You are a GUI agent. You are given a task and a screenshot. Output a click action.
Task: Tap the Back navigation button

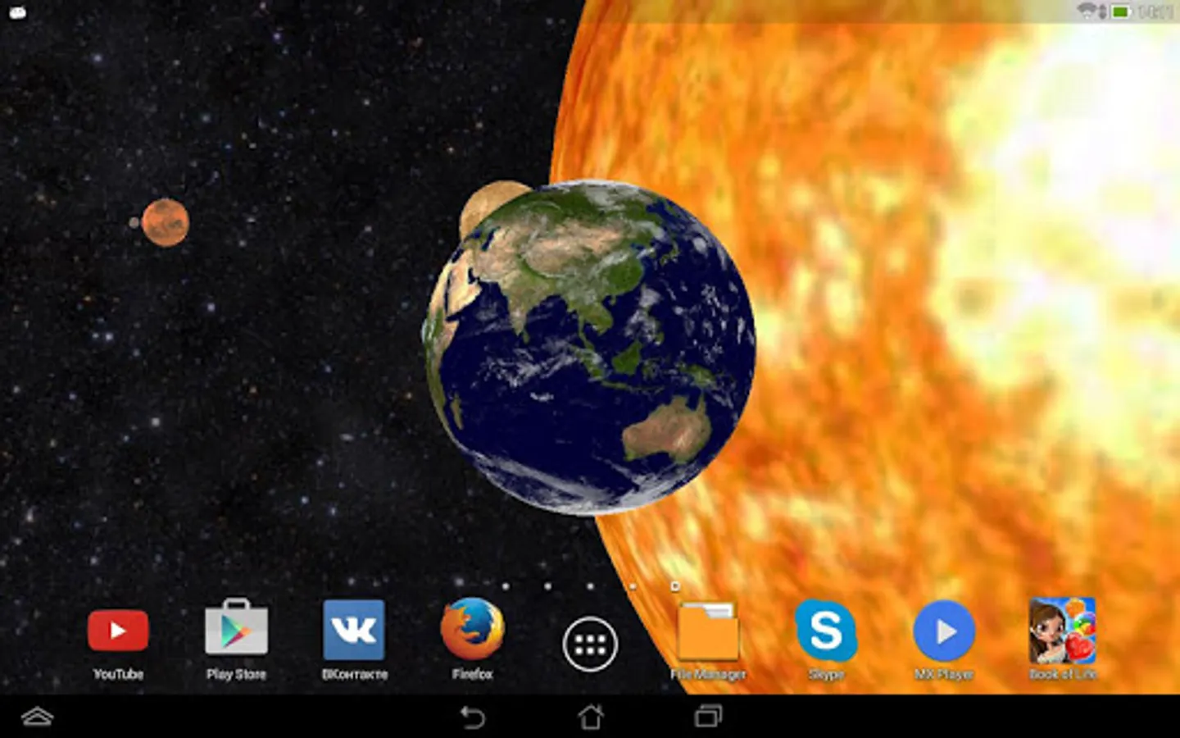tap(473, 717)
